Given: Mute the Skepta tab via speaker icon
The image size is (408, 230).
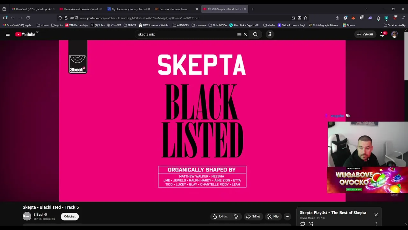Looking at the screenshot, I should 209,9.
